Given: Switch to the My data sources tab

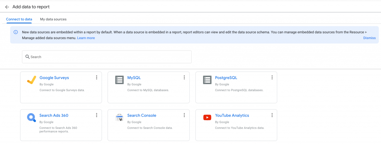Looking at the screenshot, I should (x=53, y=19).
